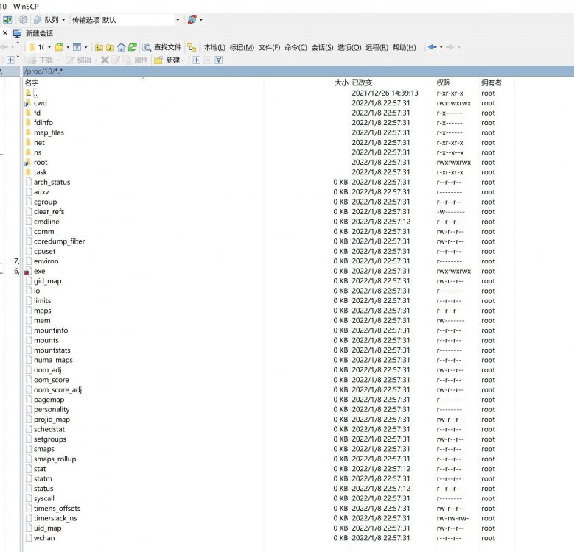
Task: Select the map_files folder
Action: (x=49, y=132)
